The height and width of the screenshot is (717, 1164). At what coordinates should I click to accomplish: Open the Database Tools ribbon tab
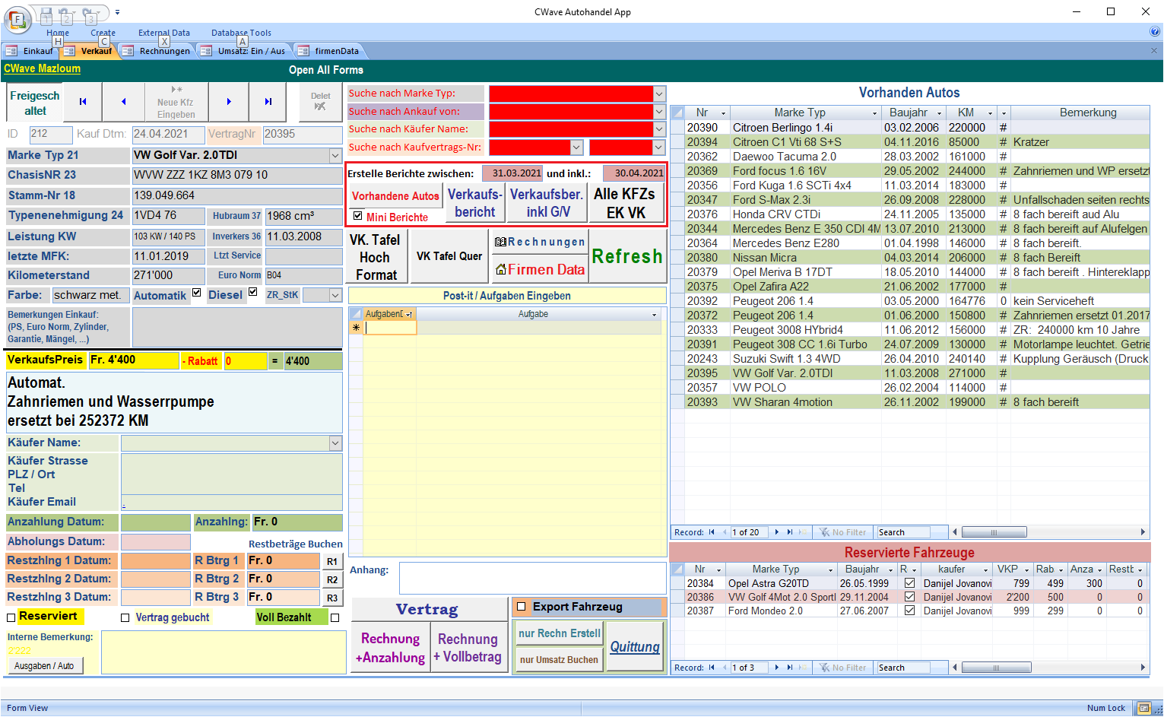click(240, 33)
